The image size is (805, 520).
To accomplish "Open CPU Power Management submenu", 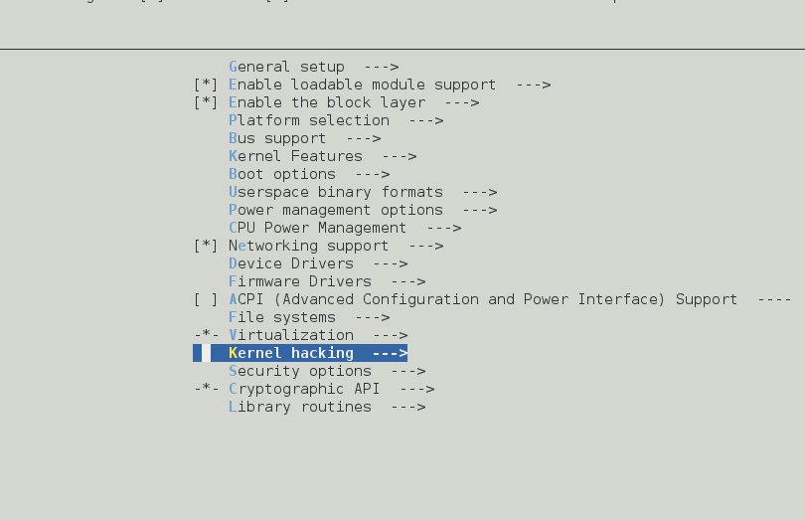I will pos(345,228).
